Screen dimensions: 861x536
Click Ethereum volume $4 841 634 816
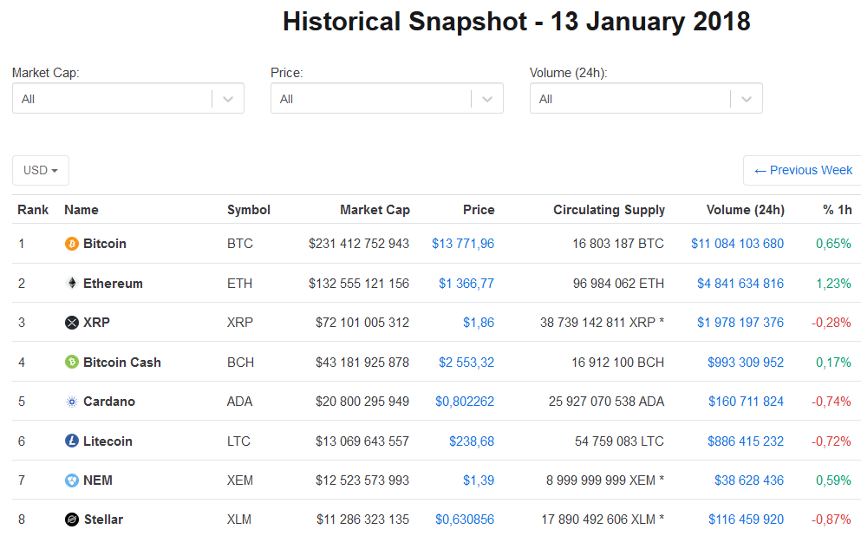740,284
